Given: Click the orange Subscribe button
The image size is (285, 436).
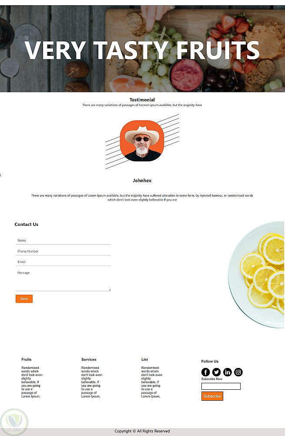Looking at the screenshot, I should [x=212, y=396].
